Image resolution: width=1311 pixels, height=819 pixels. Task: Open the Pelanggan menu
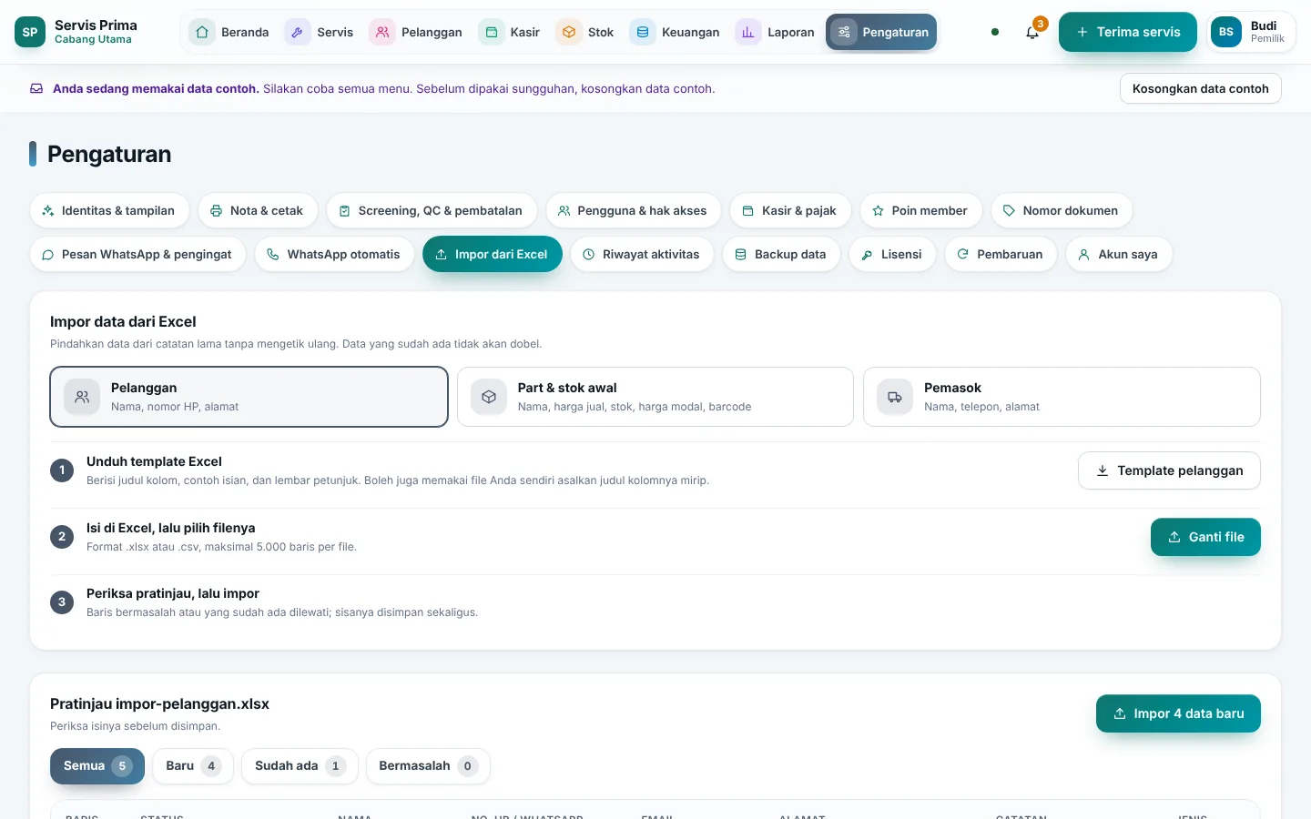click(416, 32)
